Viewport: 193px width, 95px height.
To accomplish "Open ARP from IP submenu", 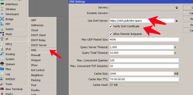I will (x=43, y=20).
